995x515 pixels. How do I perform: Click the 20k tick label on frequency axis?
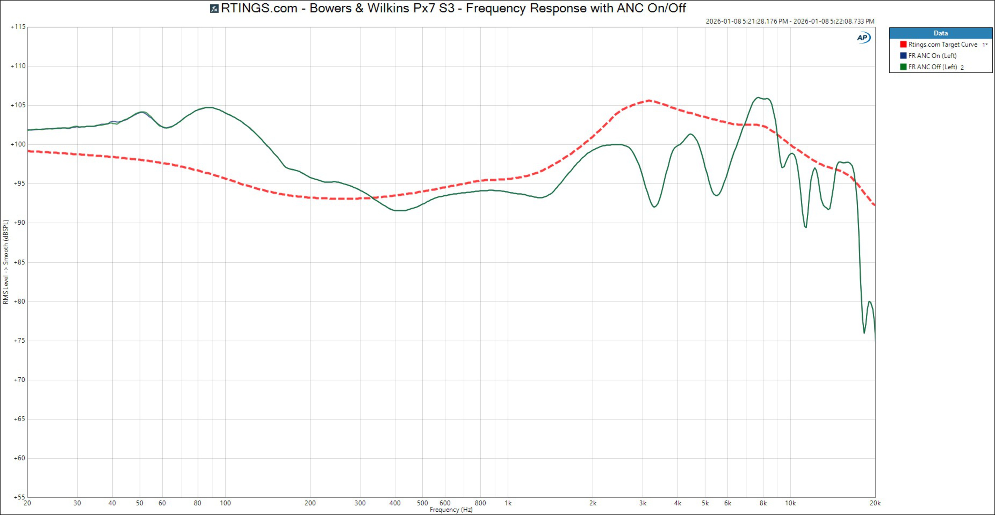[875, 503]
